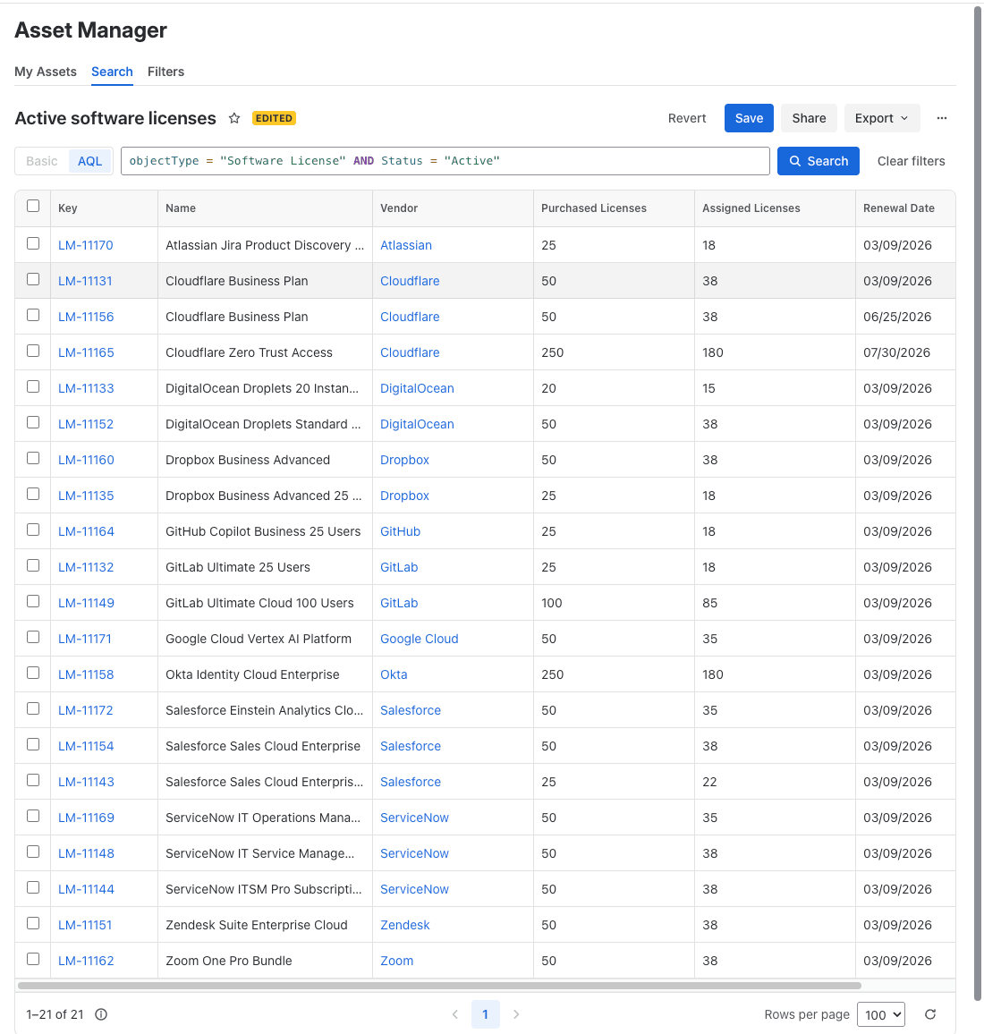The image size is (984, 1034).
Task: Go to the next page arrow
Action: click(x=516, y=1014)
